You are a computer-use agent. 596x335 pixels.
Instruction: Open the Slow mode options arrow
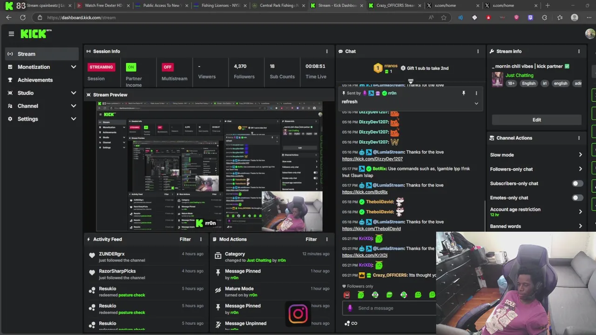tap(580, 155)
